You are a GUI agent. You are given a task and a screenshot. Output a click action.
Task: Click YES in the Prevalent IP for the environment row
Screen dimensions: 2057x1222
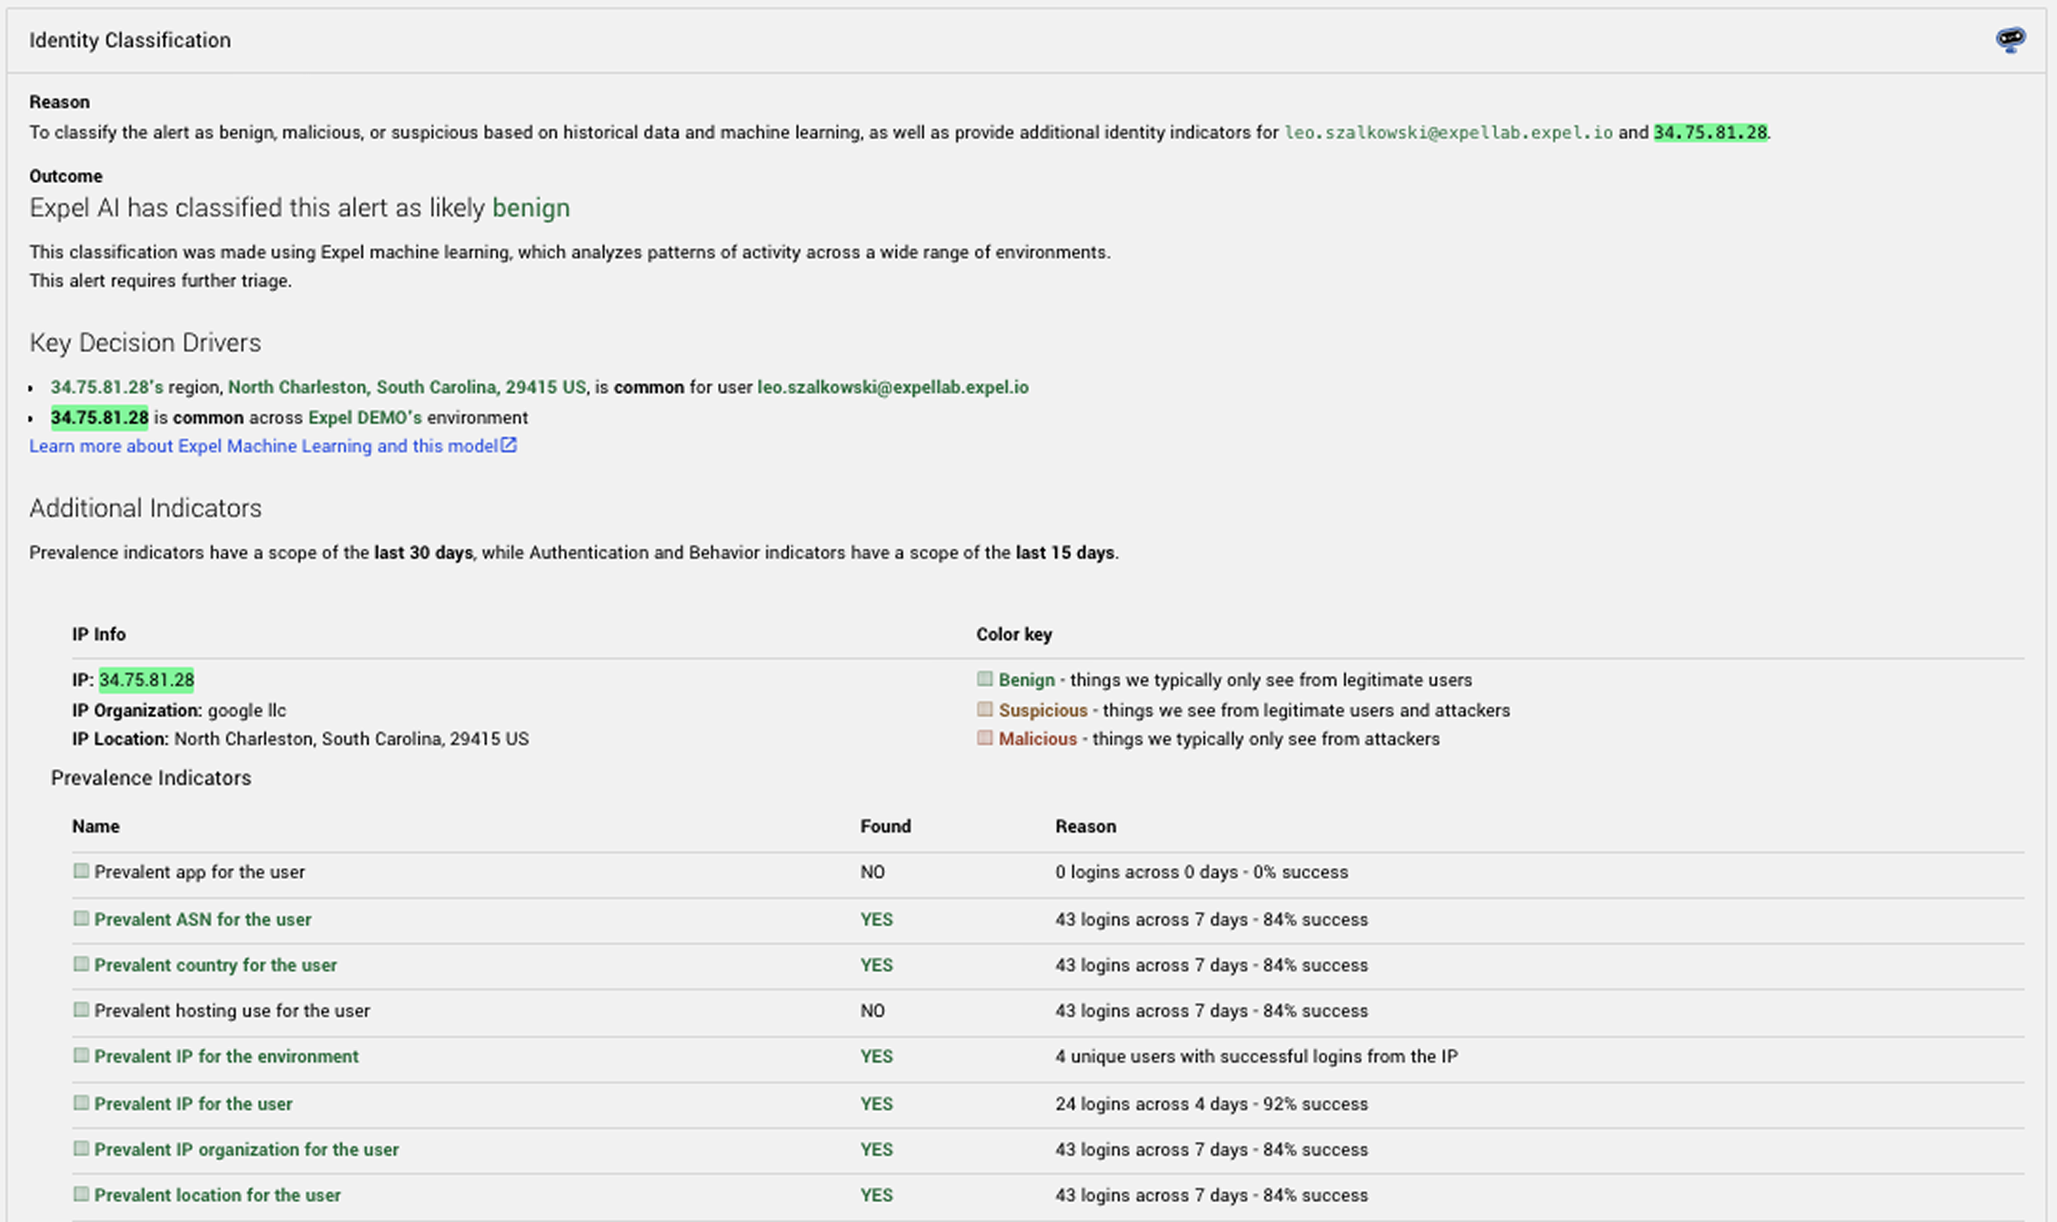click(877, 1056)
